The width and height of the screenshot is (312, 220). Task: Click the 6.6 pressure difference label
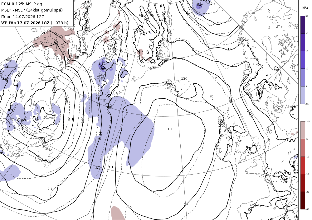coord(101,64)
